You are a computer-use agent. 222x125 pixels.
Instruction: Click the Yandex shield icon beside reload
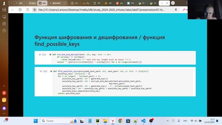pos(20,10)
